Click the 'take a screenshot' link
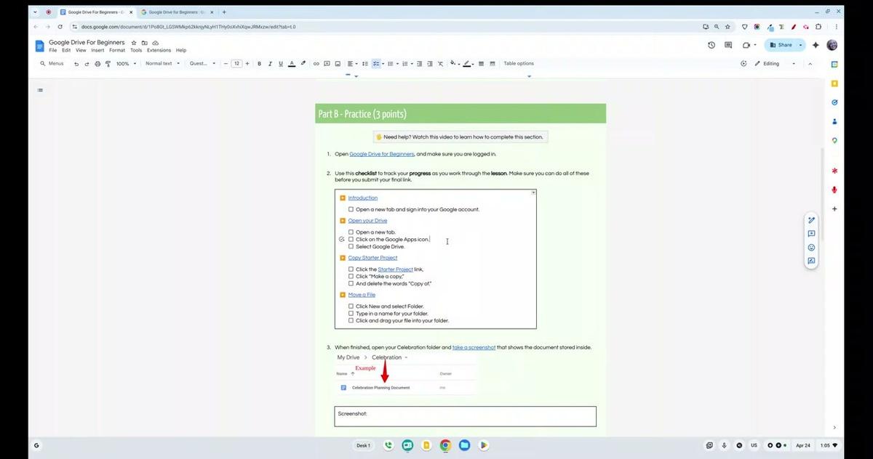Screen dimensions: 873x459 tap(474, 346)
